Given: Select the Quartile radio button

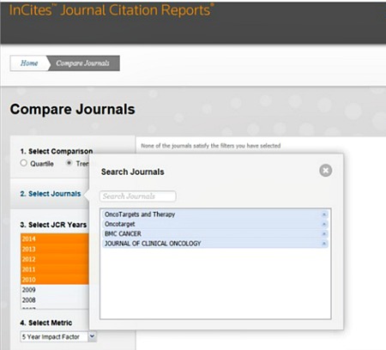Looking at the screenshot, I should [24, 163].
